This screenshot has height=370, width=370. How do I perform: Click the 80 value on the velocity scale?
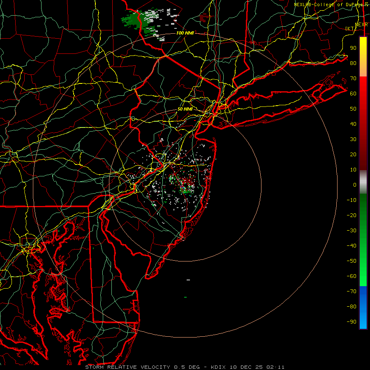(353, 63)
